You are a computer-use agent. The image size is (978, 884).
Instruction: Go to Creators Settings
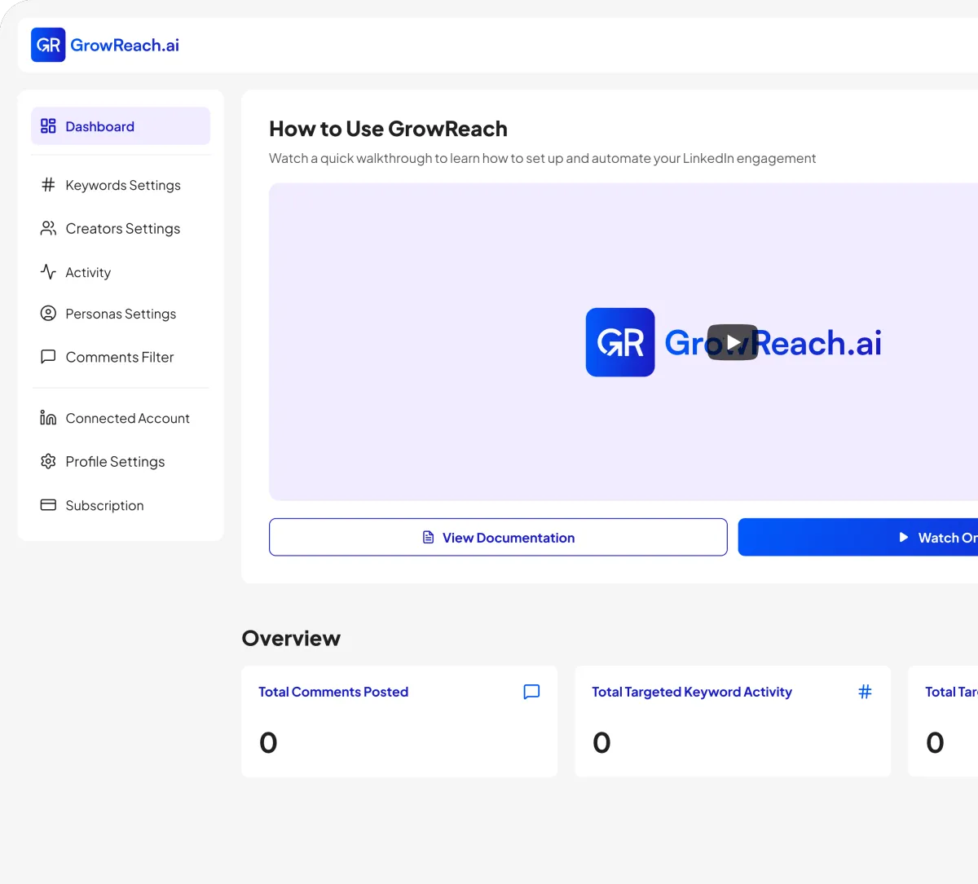coord(121,228)
